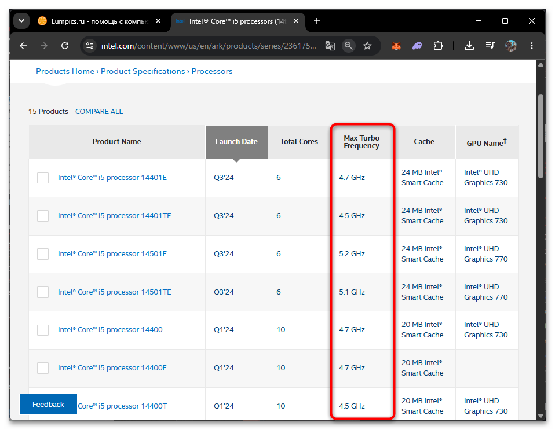Open browser downloads

pyautogui.click(x=469, y=46)
